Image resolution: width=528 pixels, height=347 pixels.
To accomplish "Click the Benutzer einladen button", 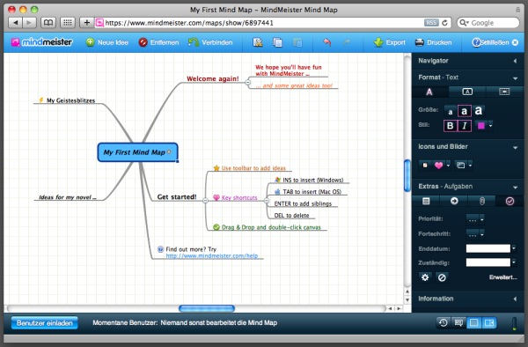I will (45, 322).
